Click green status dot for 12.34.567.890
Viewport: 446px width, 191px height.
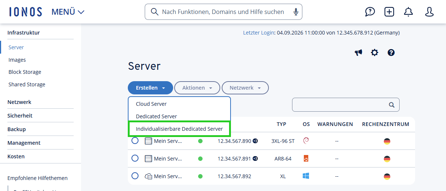click(200, 141)
